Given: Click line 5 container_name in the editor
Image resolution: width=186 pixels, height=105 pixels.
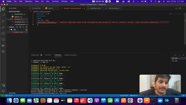Looking at the screenshot, I should point(47,22).
